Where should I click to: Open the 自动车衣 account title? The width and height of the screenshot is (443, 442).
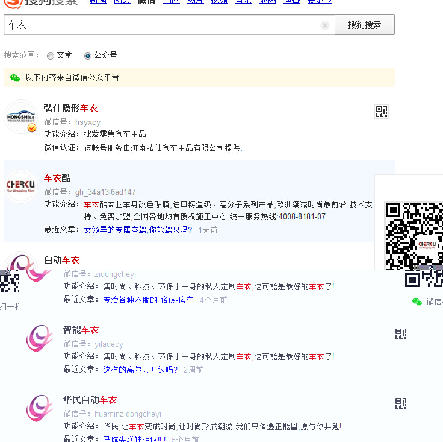[x=61, y=260]
